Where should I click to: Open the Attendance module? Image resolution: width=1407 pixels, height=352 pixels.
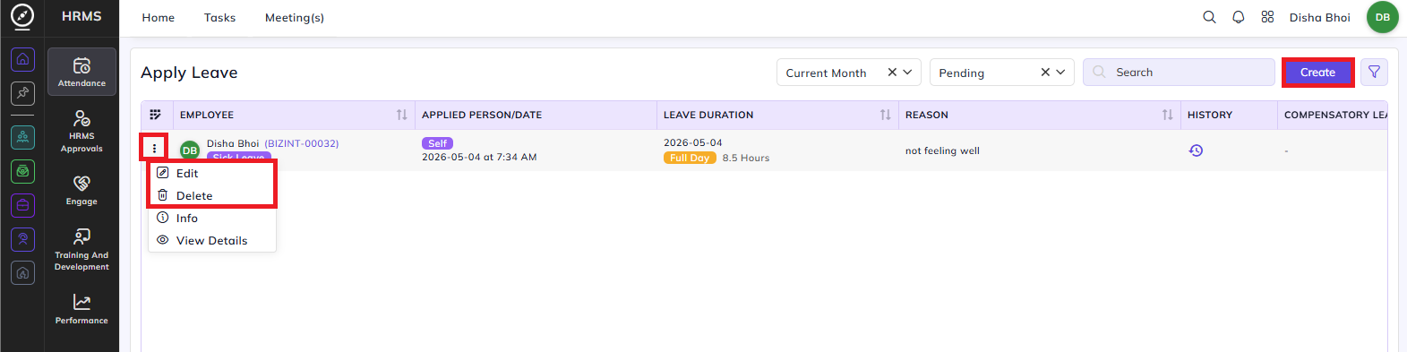(x=82, y=72)
